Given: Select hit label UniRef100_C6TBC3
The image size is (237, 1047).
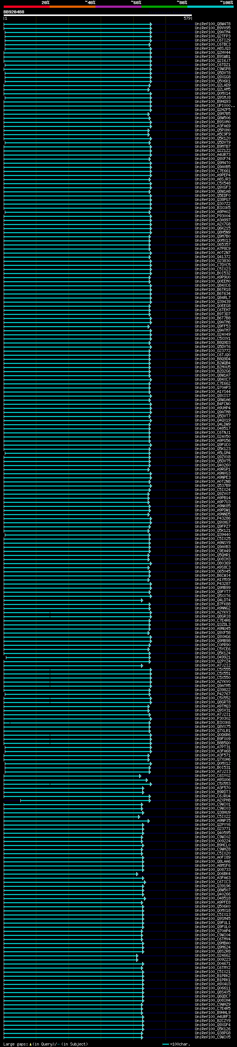Looking at the screenshot, I should [x=213, y=44].
